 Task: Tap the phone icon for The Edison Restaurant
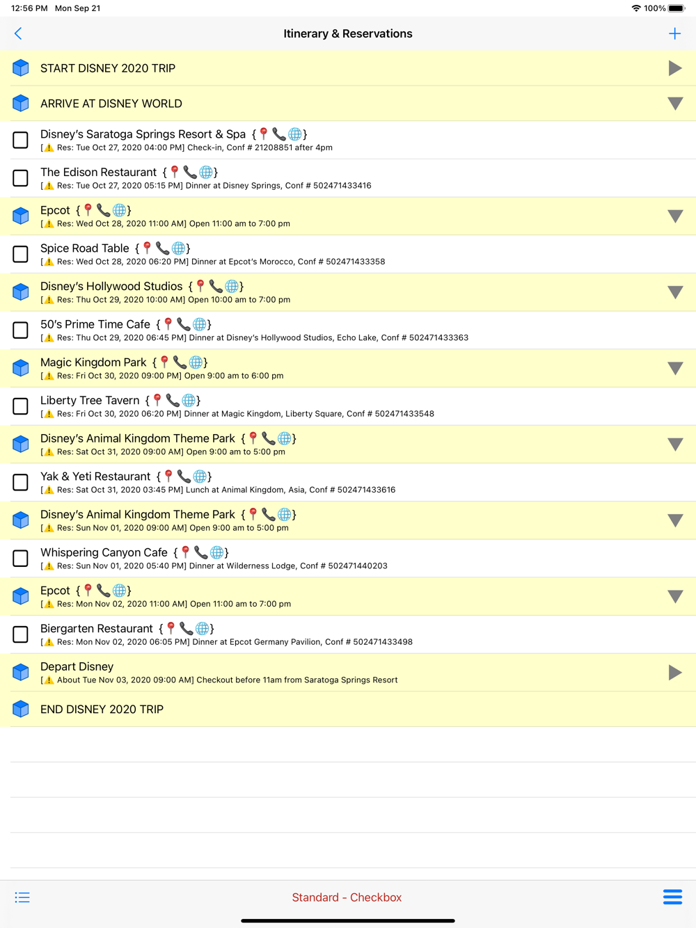tap(190, 172)
